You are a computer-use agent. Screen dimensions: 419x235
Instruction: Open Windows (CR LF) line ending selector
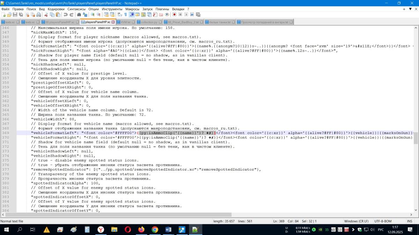tap(356, 221)
